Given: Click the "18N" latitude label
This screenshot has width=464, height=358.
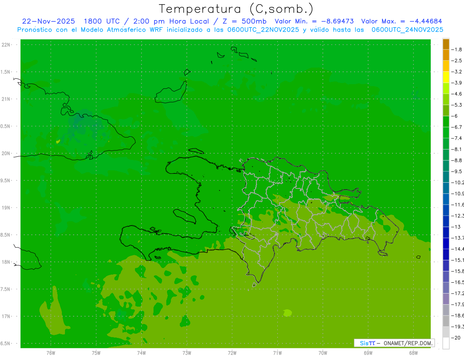Looking at the screenshot, I should coord(6,262).
